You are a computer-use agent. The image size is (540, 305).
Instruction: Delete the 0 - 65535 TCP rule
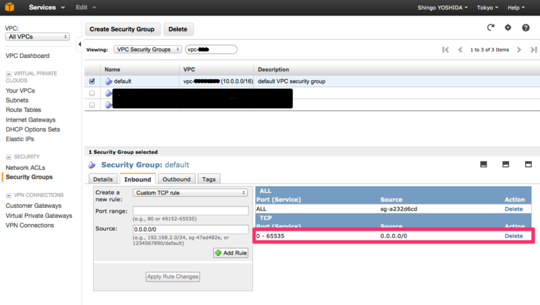(x=514, y=235)
